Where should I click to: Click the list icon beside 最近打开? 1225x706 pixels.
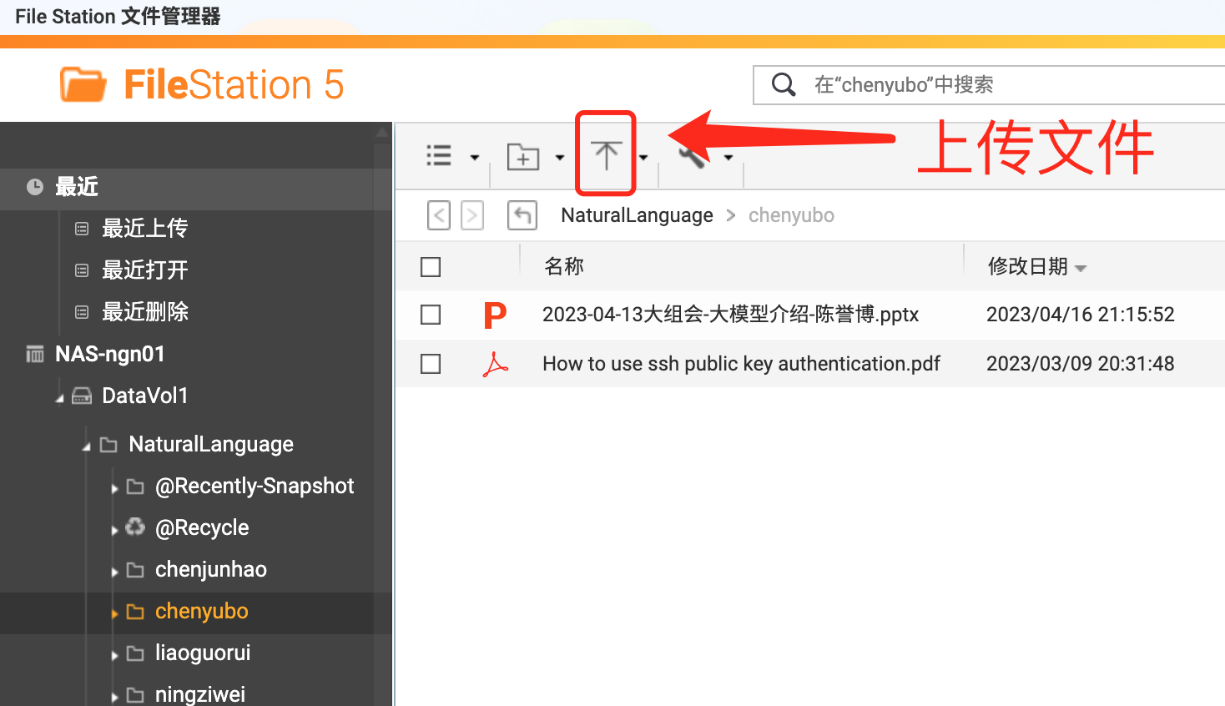click(82, 270)
